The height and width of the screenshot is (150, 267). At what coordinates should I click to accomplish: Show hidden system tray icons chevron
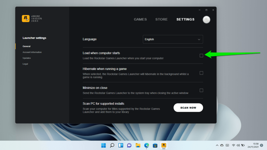217,145
